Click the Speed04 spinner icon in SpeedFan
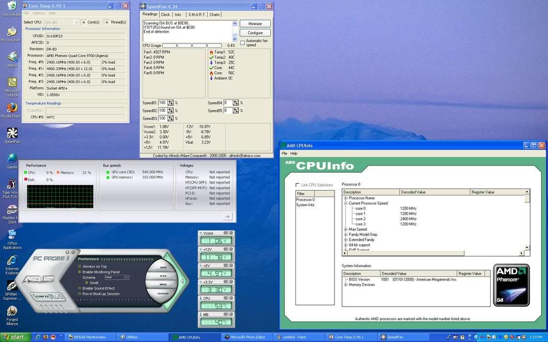Image resolution: width=548 pixels, height=342 pixels. [x=235, y=103]
